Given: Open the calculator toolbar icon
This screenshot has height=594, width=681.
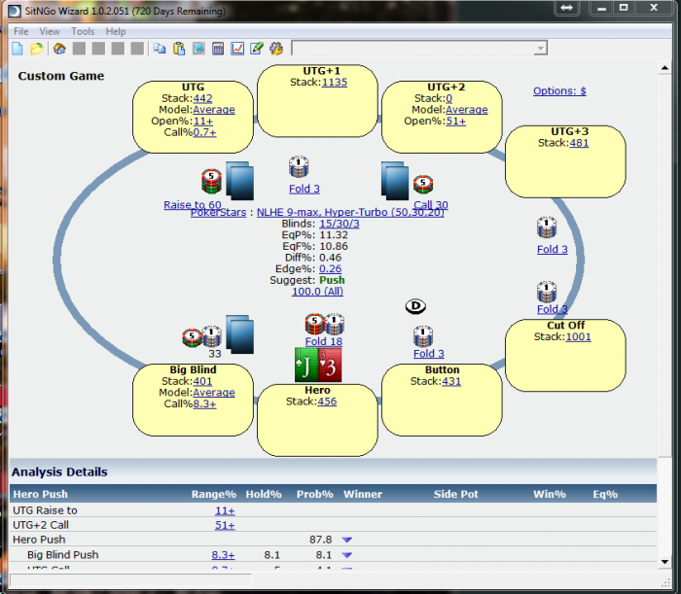Looking at the screenshot, I should (x=218, y=49).
